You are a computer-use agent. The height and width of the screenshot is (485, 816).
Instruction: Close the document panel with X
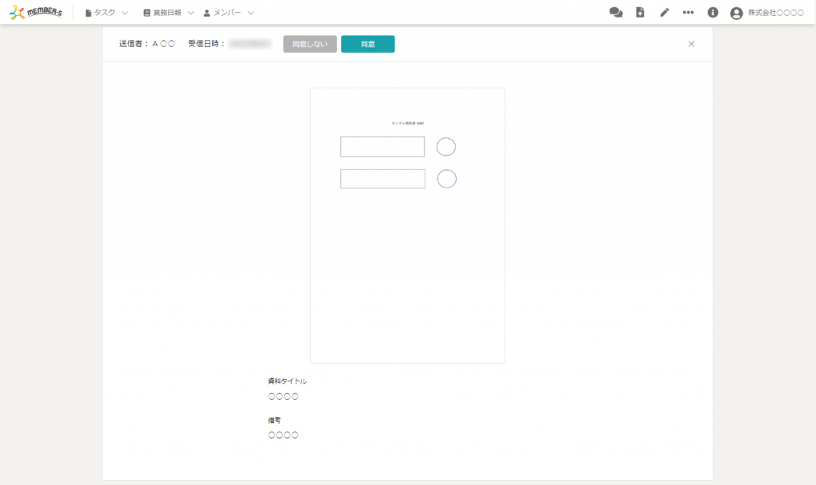tap(691, 44)
